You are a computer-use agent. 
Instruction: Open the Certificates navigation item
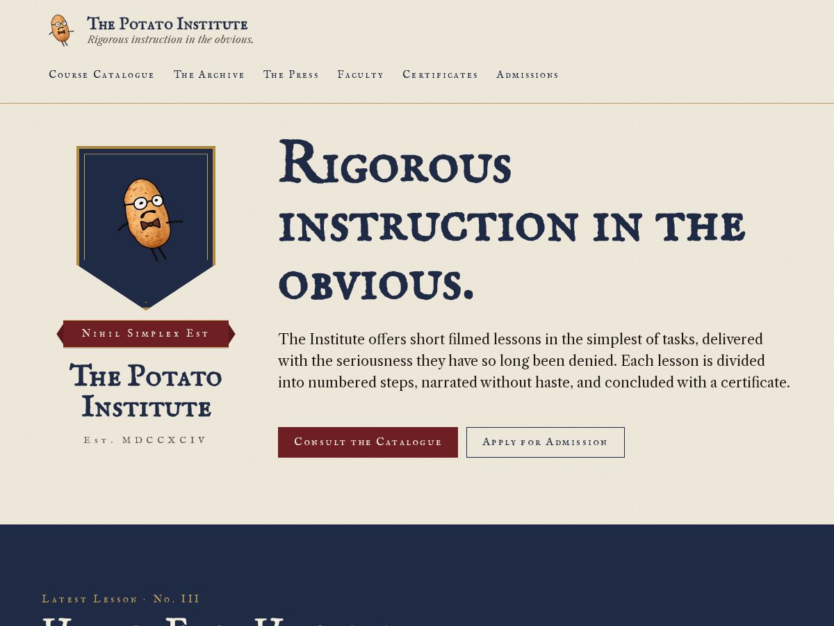pyautogui.click(x=441, y=74)
